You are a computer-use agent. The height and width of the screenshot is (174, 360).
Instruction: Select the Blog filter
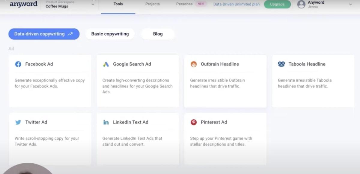tap(158, 34)
